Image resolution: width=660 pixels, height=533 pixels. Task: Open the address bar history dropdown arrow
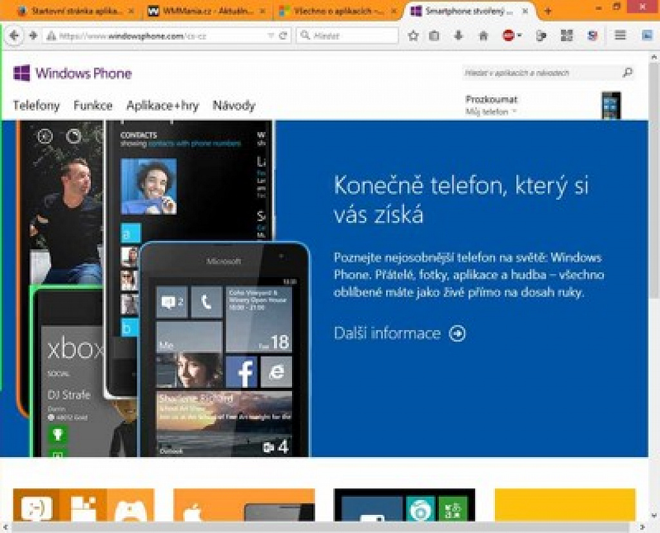pos(271,36)
